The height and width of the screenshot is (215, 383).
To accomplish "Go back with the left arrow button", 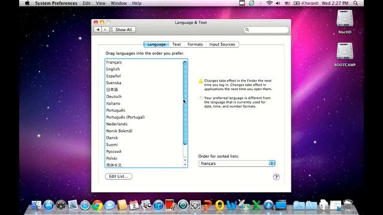I will (x=98, y=29).
